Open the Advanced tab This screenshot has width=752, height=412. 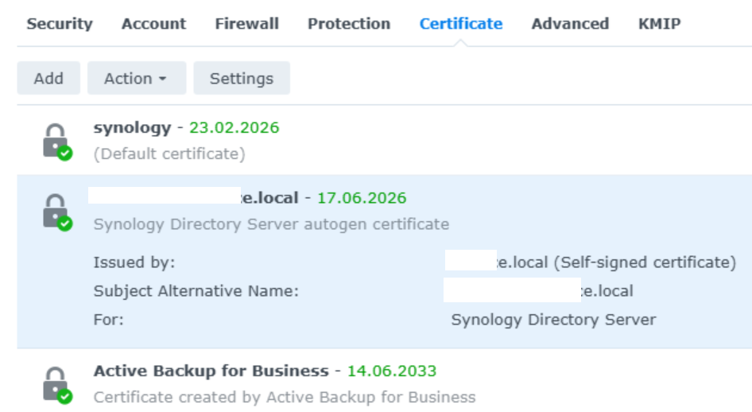[570, 24]
